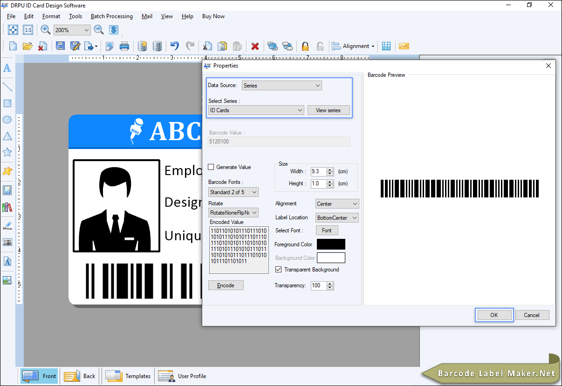
Task: Increase the Width value with up arrow
Action: point(330,169)
